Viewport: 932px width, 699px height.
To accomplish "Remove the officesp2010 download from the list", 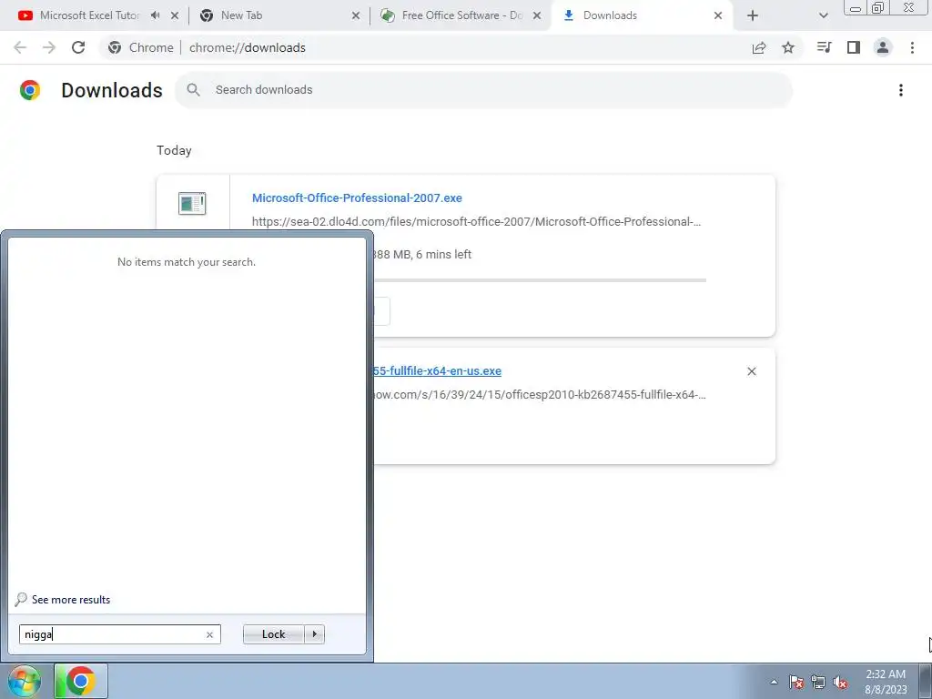I will point(751,371).
